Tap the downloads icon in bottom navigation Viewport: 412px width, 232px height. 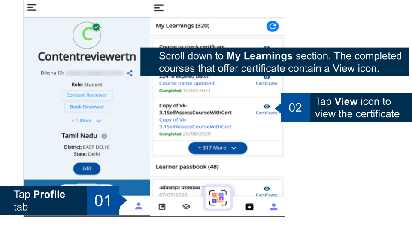click(x=249, y=207)
